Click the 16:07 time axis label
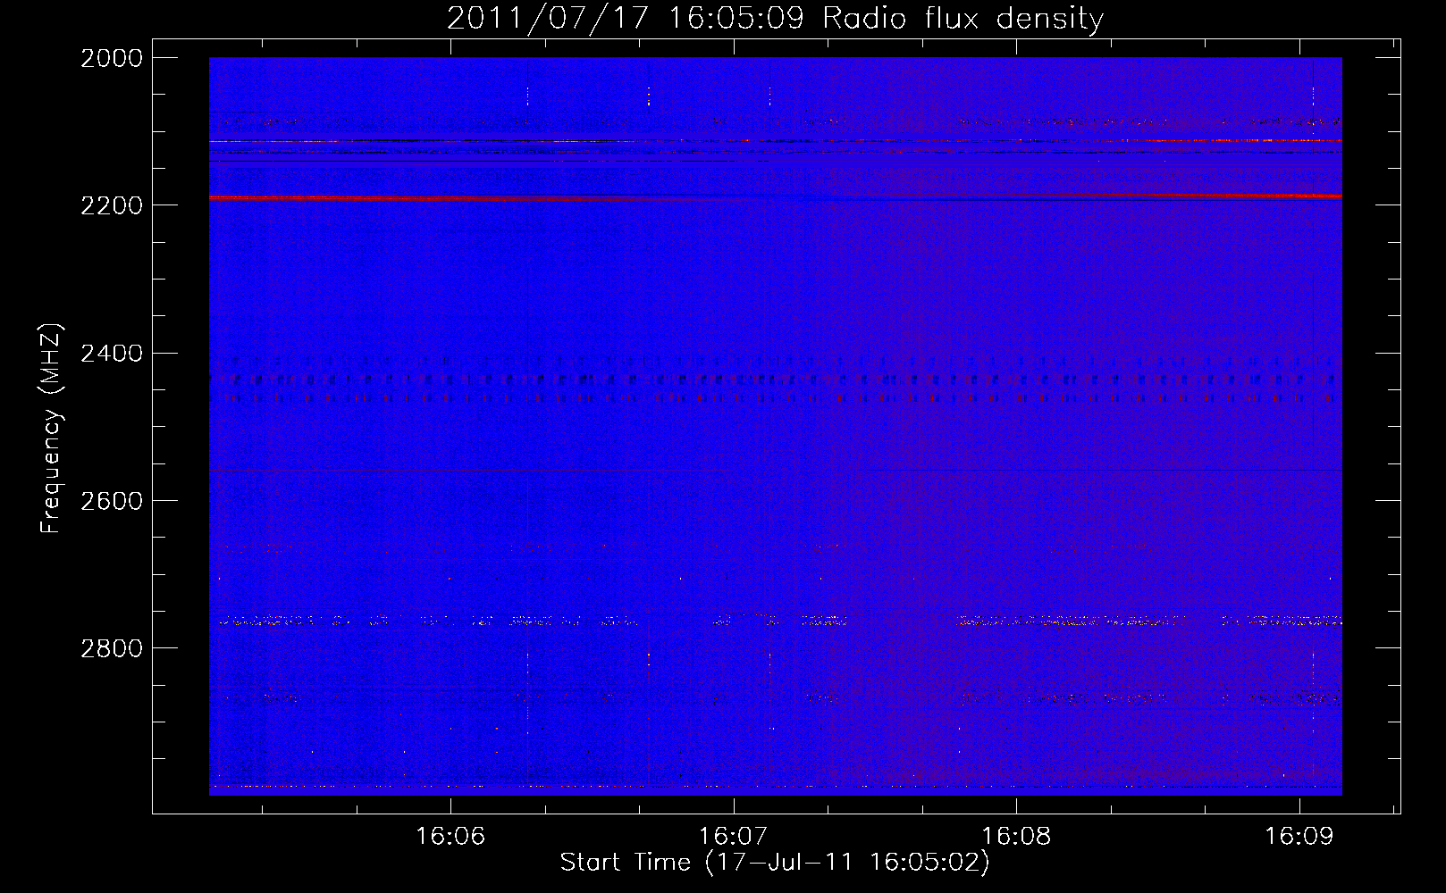 coord(734,837)
